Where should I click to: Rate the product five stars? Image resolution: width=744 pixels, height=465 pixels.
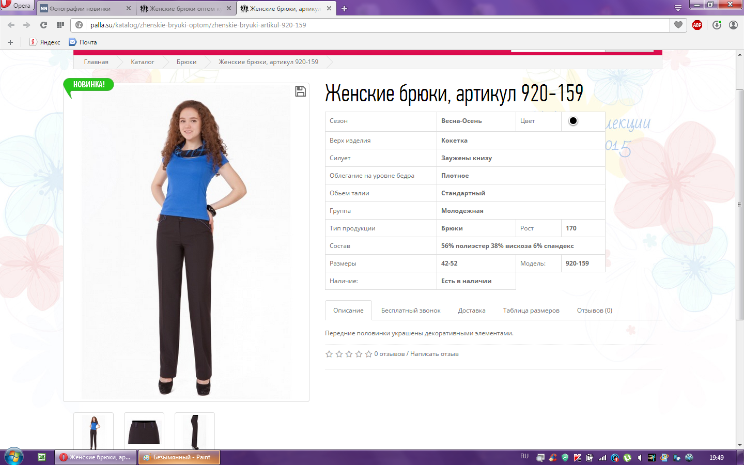(x=368, y=354)
